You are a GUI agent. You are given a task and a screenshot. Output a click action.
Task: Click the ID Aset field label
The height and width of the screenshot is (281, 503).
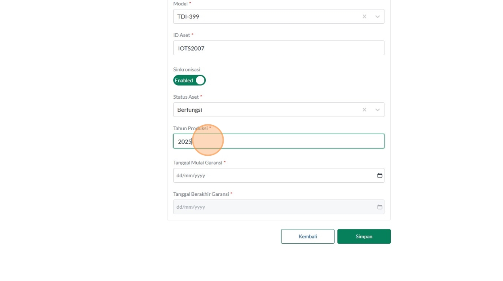[181, 35]
